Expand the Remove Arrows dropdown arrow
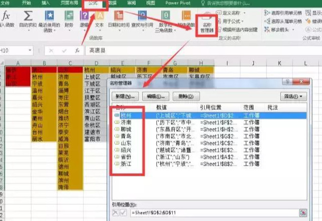The width and height of the screenshot is (322, 221). coord(293,29)
